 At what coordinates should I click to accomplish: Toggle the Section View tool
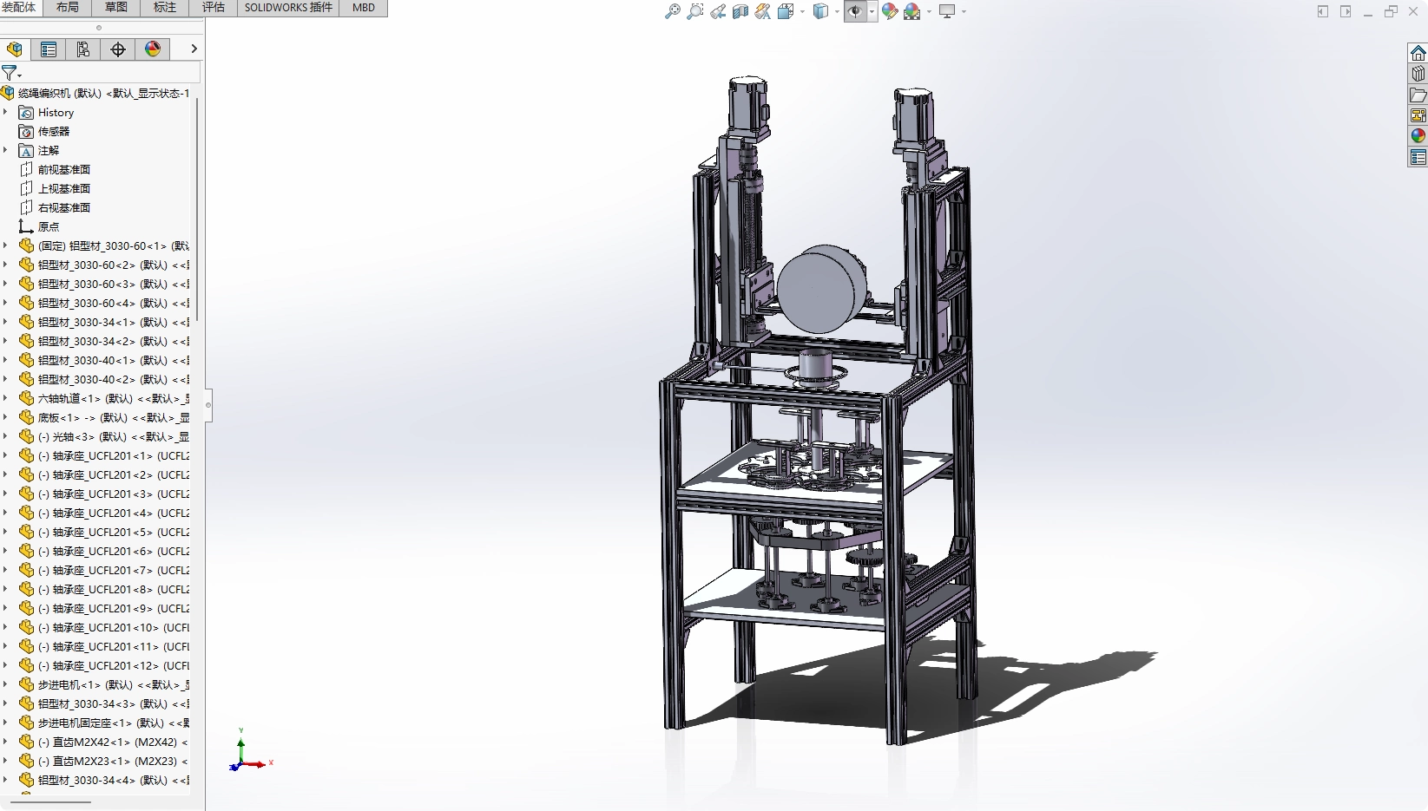[x=740, y=11]
